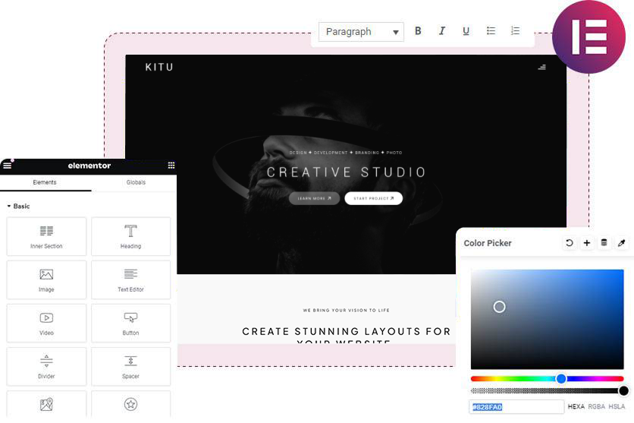Click the Learn More button

[314, 198]
